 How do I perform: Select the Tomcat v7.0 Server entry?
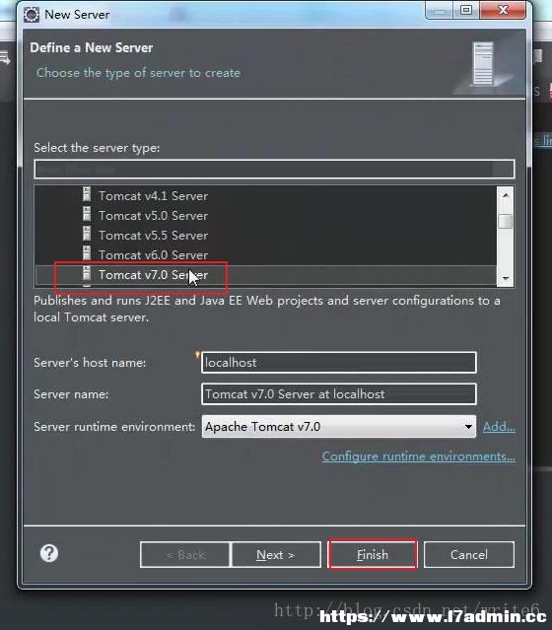[266, 275]
